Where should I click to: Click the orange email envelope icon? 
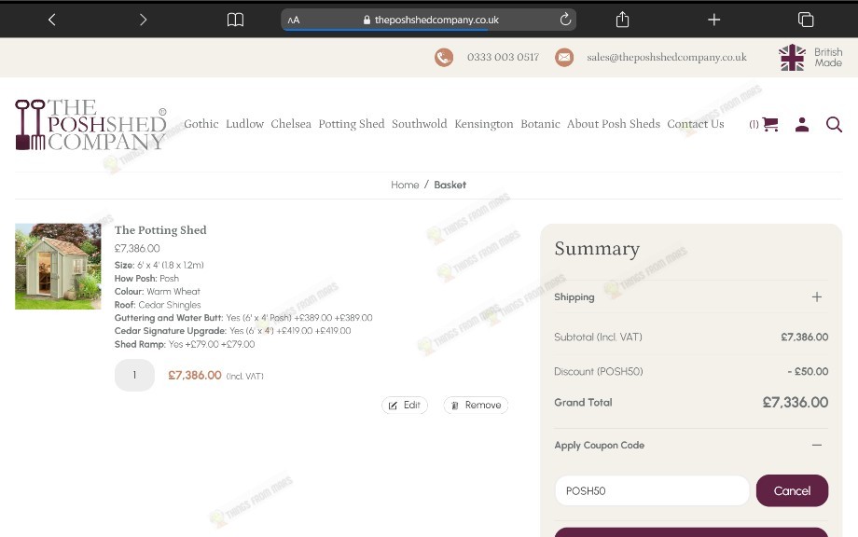click(564, 58)
